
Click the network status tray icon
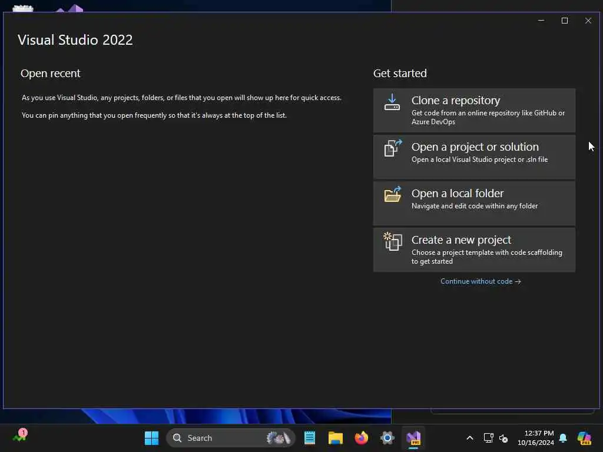coord(488,438)
